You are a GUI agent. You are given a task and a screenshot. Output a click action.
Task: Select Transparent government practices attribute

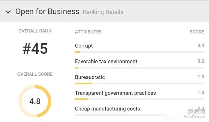(x=116, y=93)
